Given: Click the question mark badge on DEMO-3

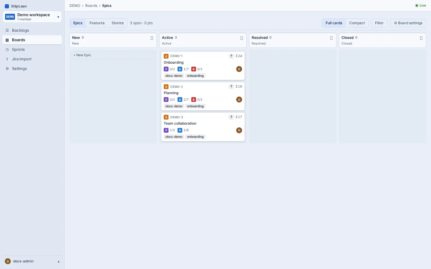Looking at the screenshot, I should 231,117.
